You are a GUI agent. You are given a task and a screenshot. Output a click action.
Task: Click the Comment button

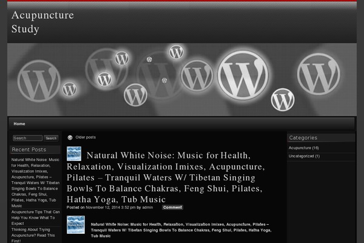[x=172, y=207]
